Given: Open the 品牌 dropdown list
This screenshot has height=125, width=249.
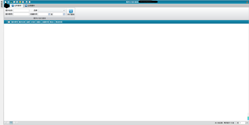Looking at the screenshot, I should click(x=52, y=11).
